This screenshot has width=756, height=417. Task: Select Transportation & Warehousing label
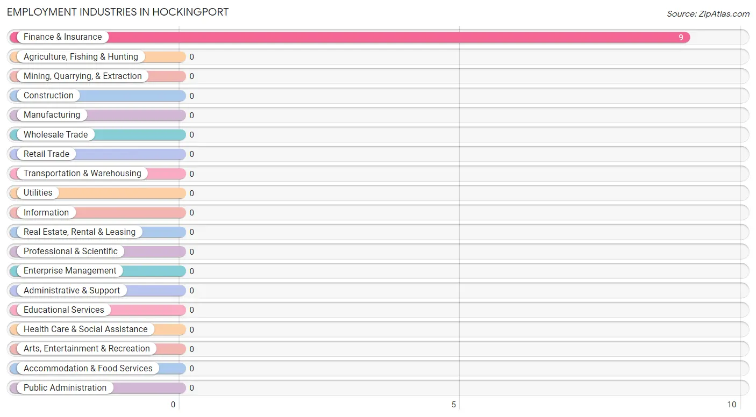click(82, 174)
